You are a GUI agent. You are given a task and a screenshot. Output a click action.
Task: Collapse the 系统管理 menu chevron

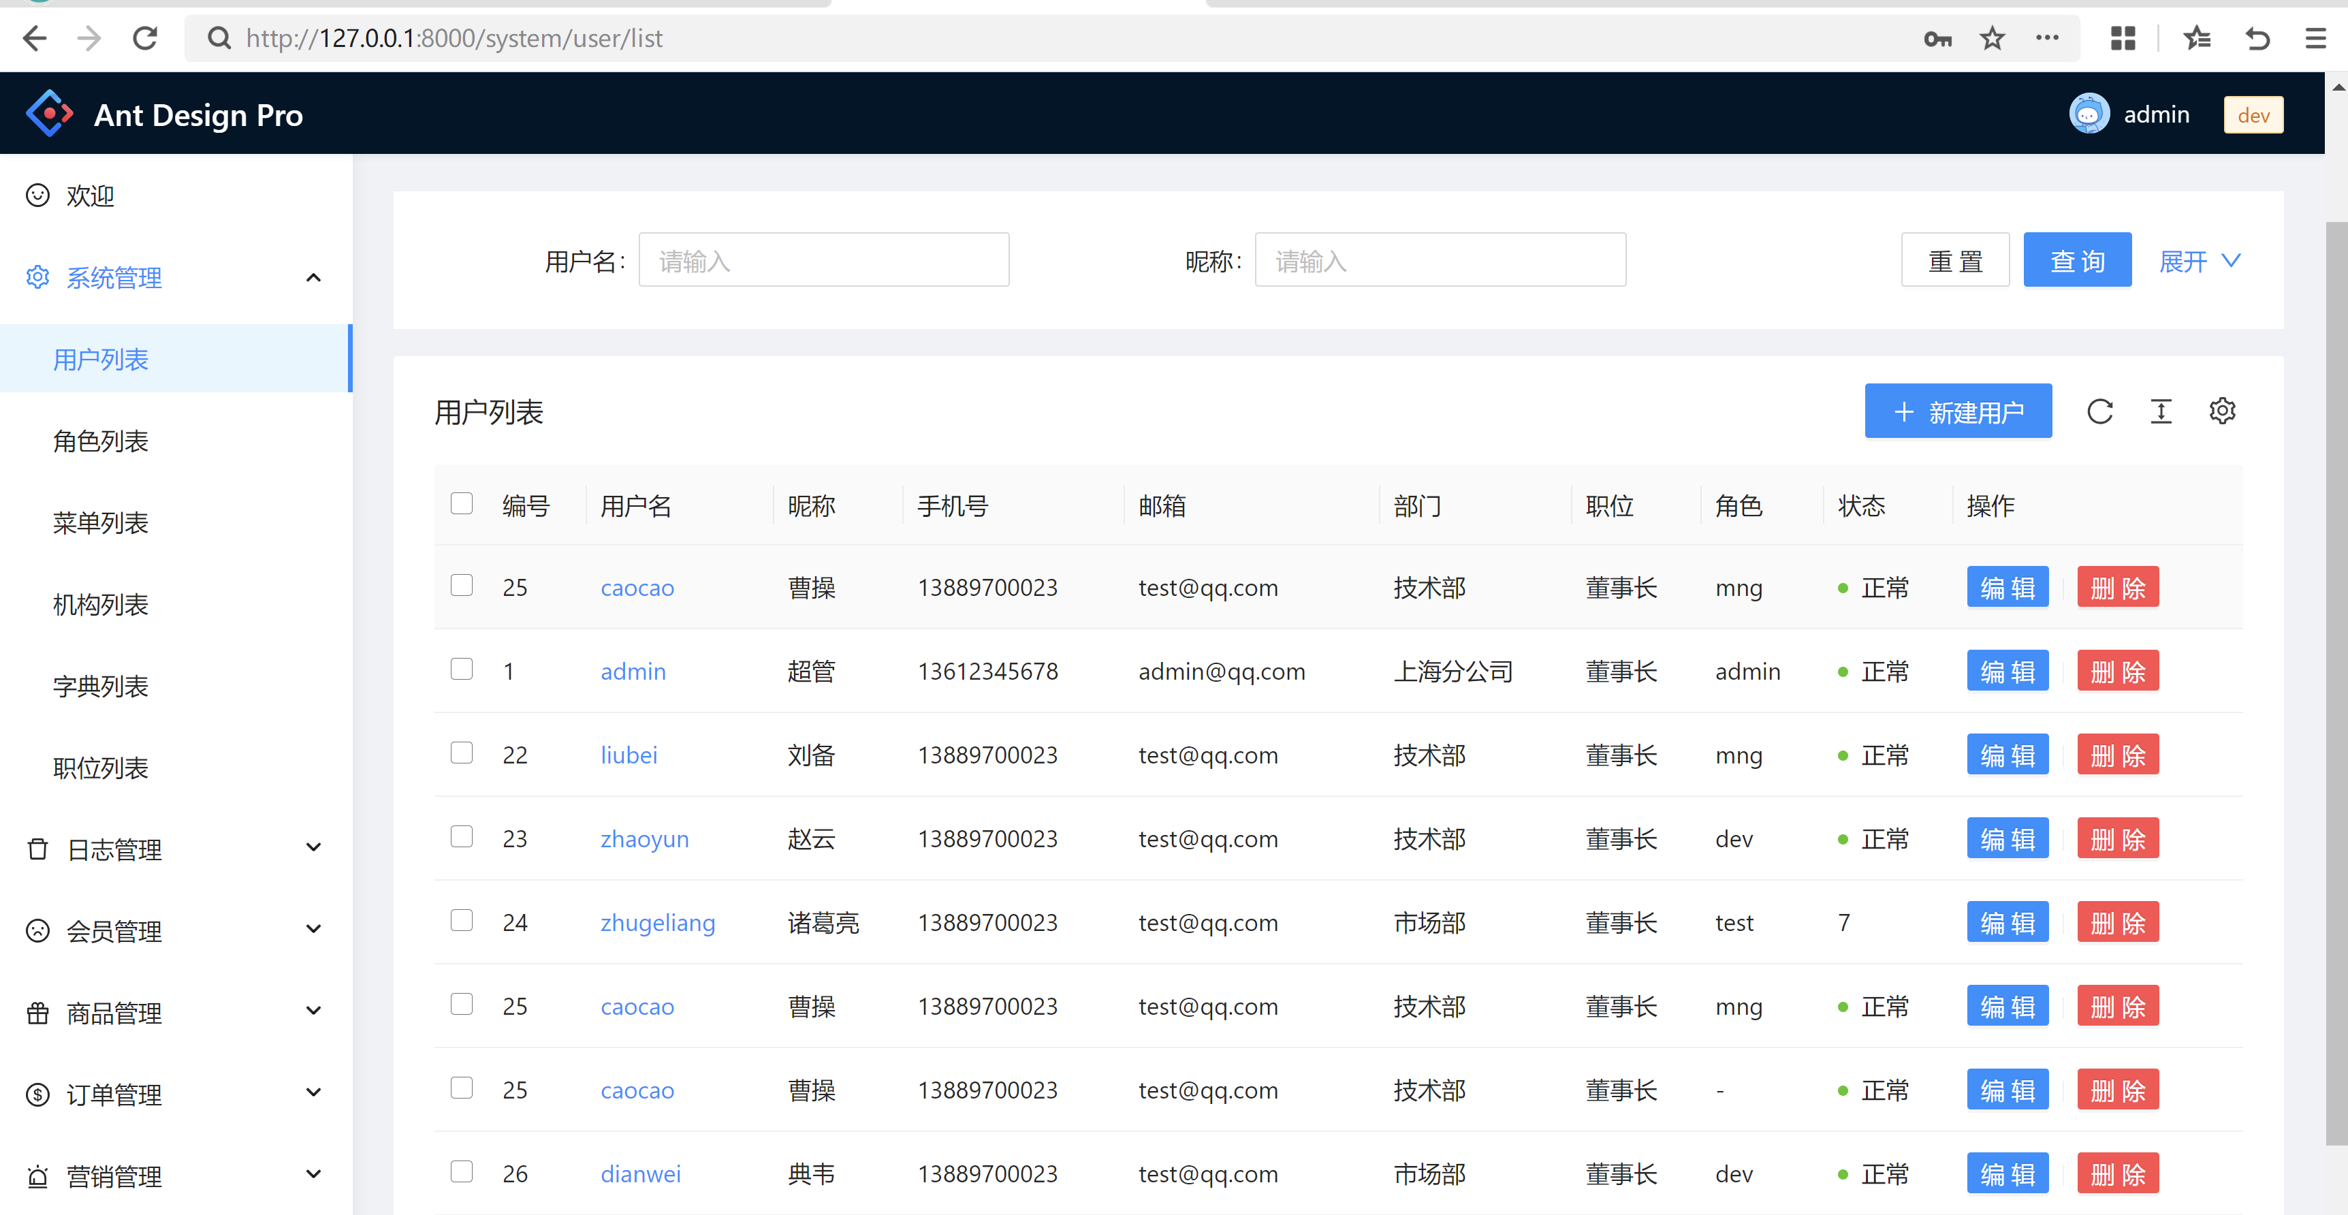point(313,277)
